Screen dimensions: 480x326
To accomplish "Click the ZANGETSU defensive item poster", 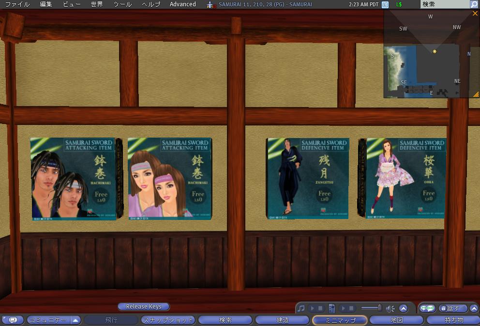I will click(x=308, y=179).
